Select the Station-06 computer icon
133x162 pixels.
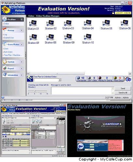tap(125, 23)
